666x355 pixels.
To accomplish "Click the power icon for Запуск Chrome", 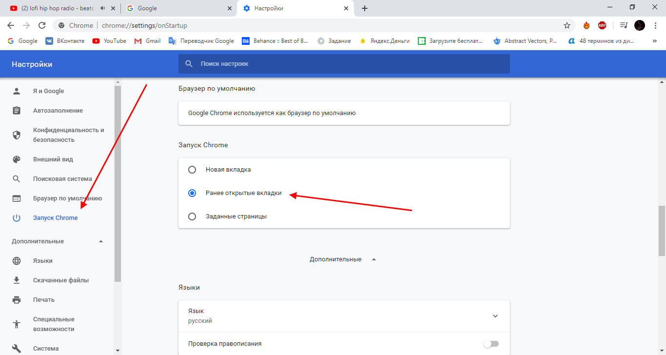I will [17, 218].
